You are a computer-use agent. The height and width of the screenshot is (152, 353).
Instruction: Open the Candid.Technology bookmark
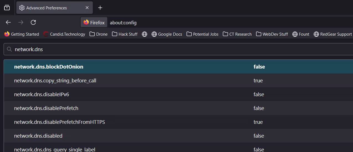[x=64, y=34]
